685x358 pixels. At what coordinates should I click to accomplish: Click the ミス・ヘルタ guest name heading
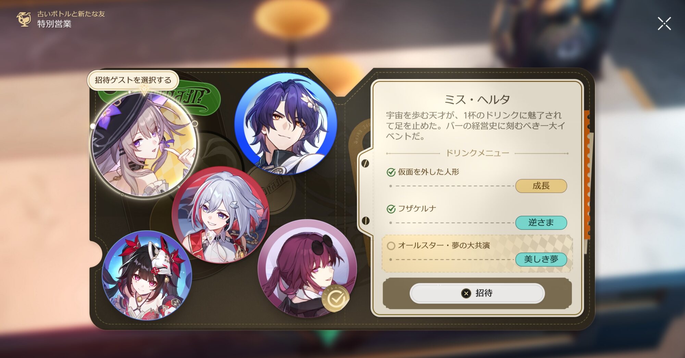(477, 100)
